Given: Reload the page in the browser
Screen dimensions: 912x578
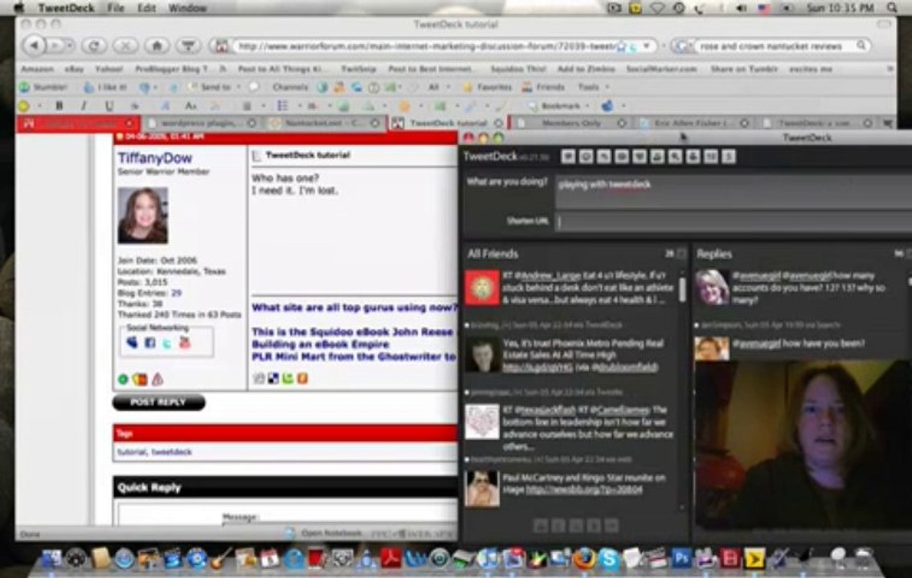Looking at the screenshot, I should point(94,45).
